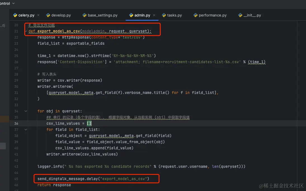Click the Python icon on admin.py tab
The width and height of the screenshot is (306, 191).
point(131,15)
